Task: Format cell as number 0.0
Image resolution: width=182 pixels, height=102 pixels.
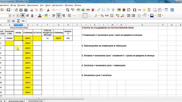Action: click(x=107, y=16)
